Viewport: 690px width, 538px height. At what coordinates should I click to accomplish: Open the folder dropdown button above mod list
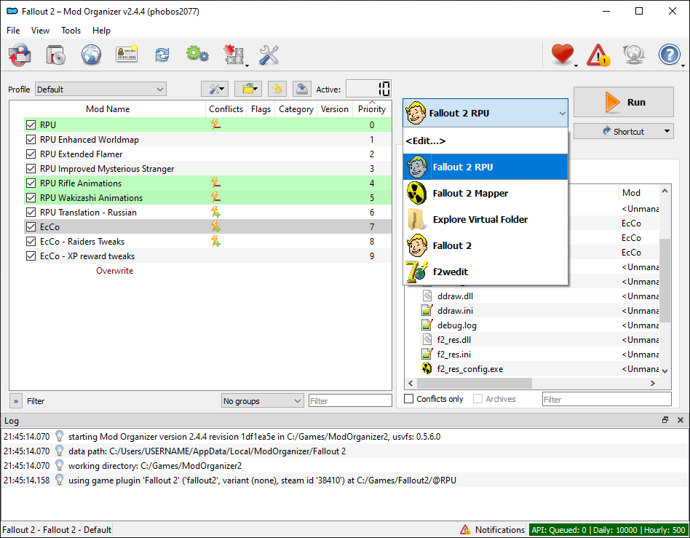(x=248, y=89)
